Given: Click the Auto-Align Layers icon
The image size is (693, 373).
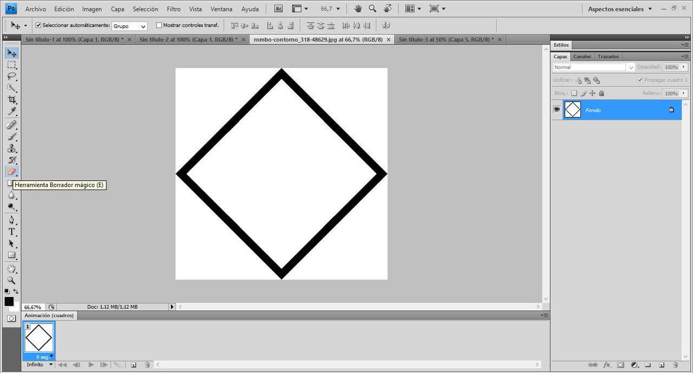Looking at the screenshot, I should (386, 25).
